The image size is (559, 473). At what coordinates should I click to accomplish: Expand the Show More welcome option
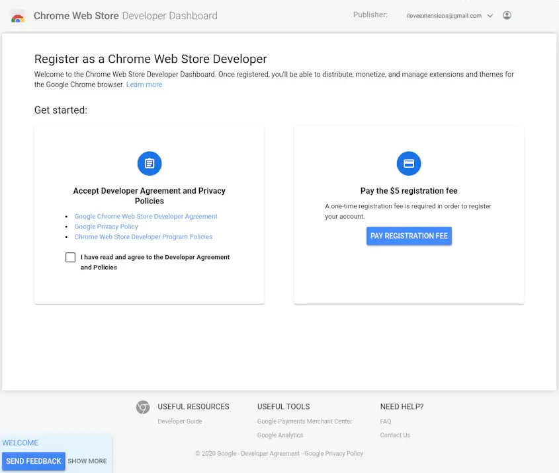[87, 461]
